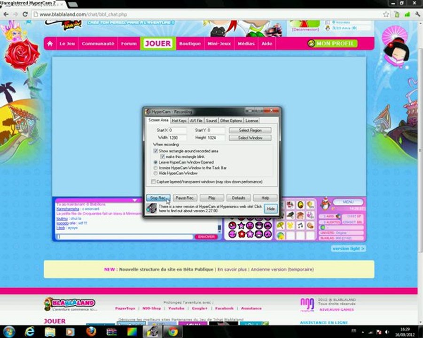Select the JOUER tab

(158, 43)
